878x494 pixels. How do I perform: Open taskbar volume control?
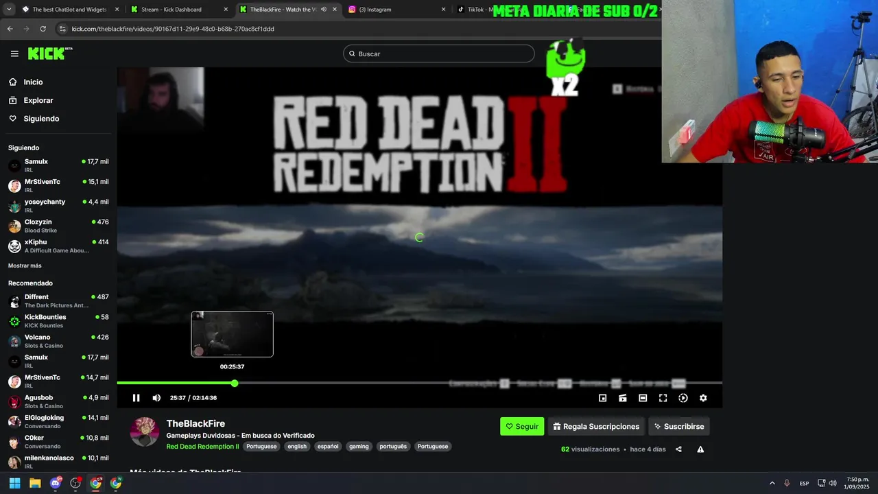(x=833, y=483)
